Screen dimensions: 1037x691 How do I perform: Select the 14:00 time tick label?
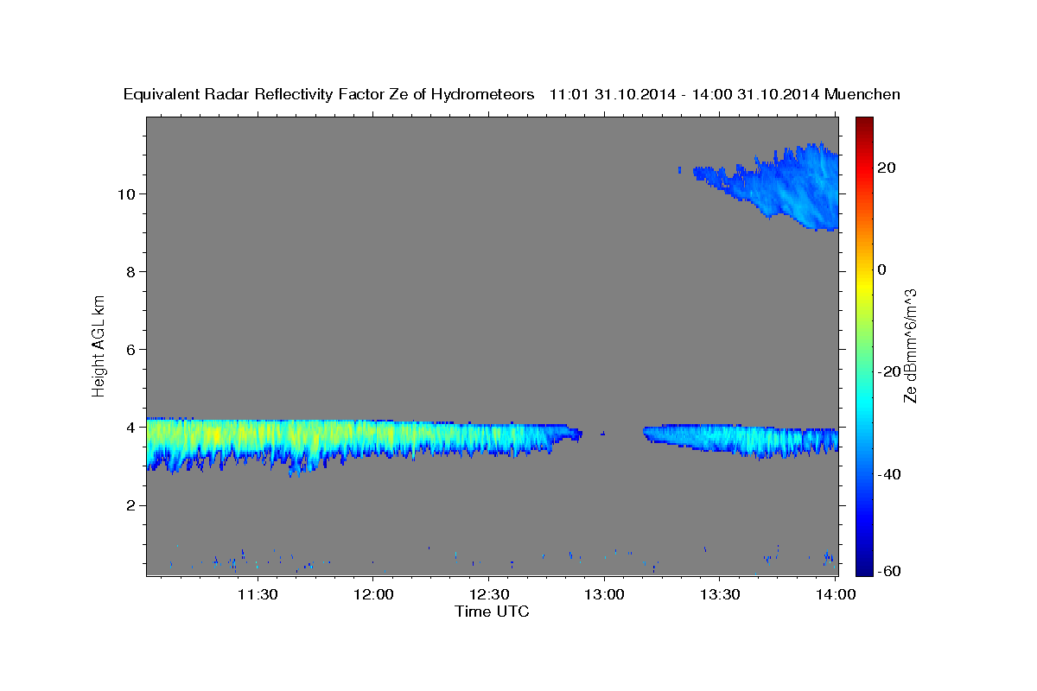[x=835, y=594]
